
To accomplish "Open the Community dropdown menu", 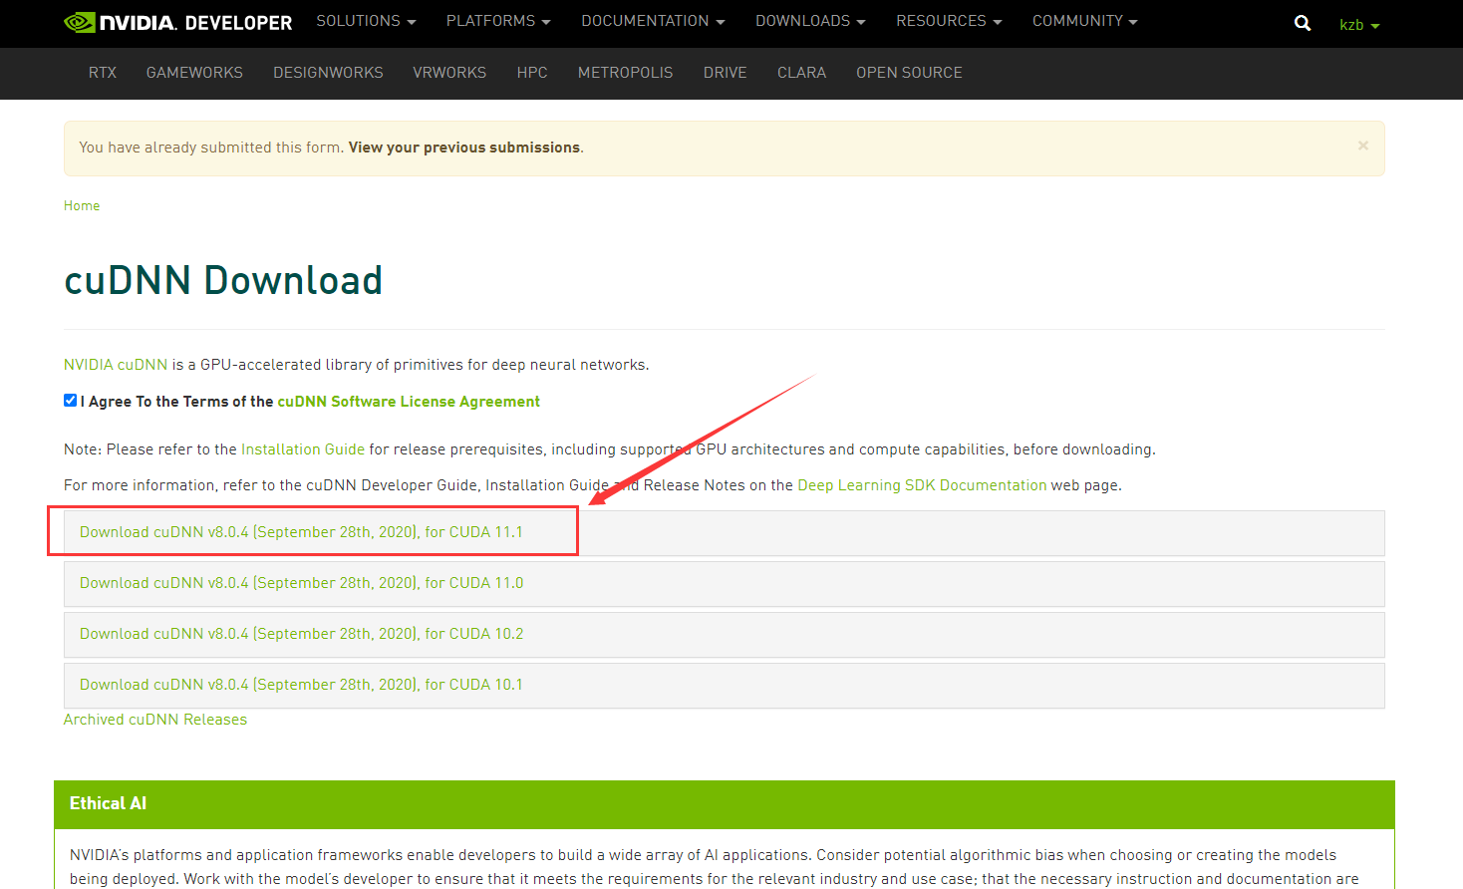I will click(x=1084, y=21).
